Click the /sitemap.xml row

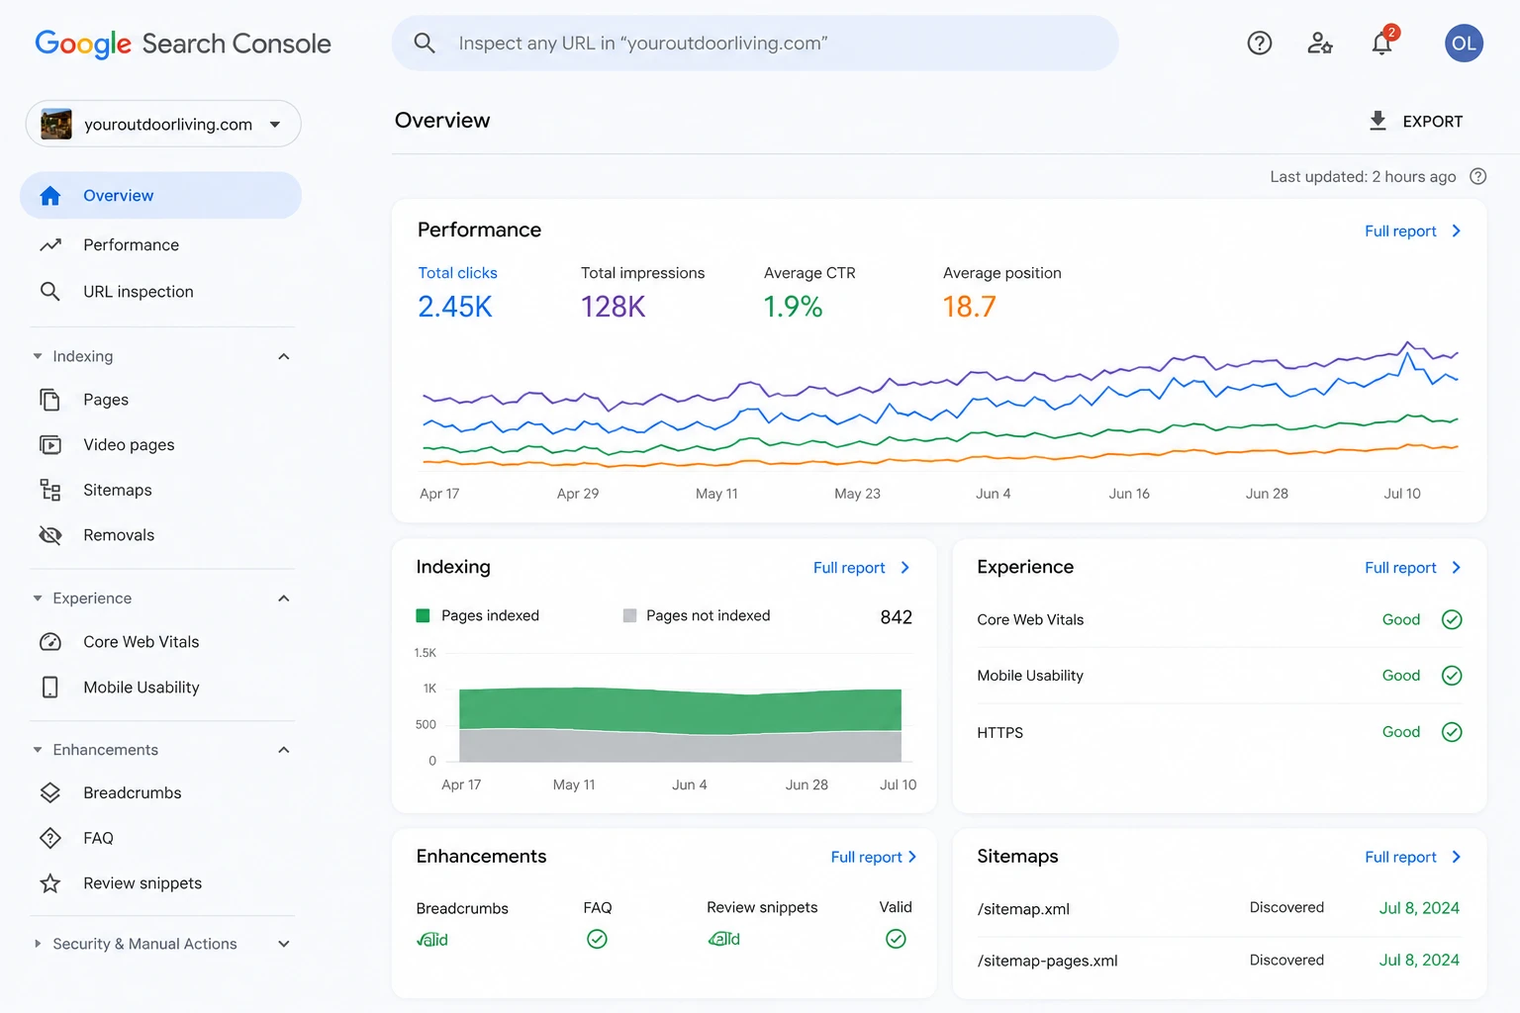pyautogui.click(x=1218, y=908)
